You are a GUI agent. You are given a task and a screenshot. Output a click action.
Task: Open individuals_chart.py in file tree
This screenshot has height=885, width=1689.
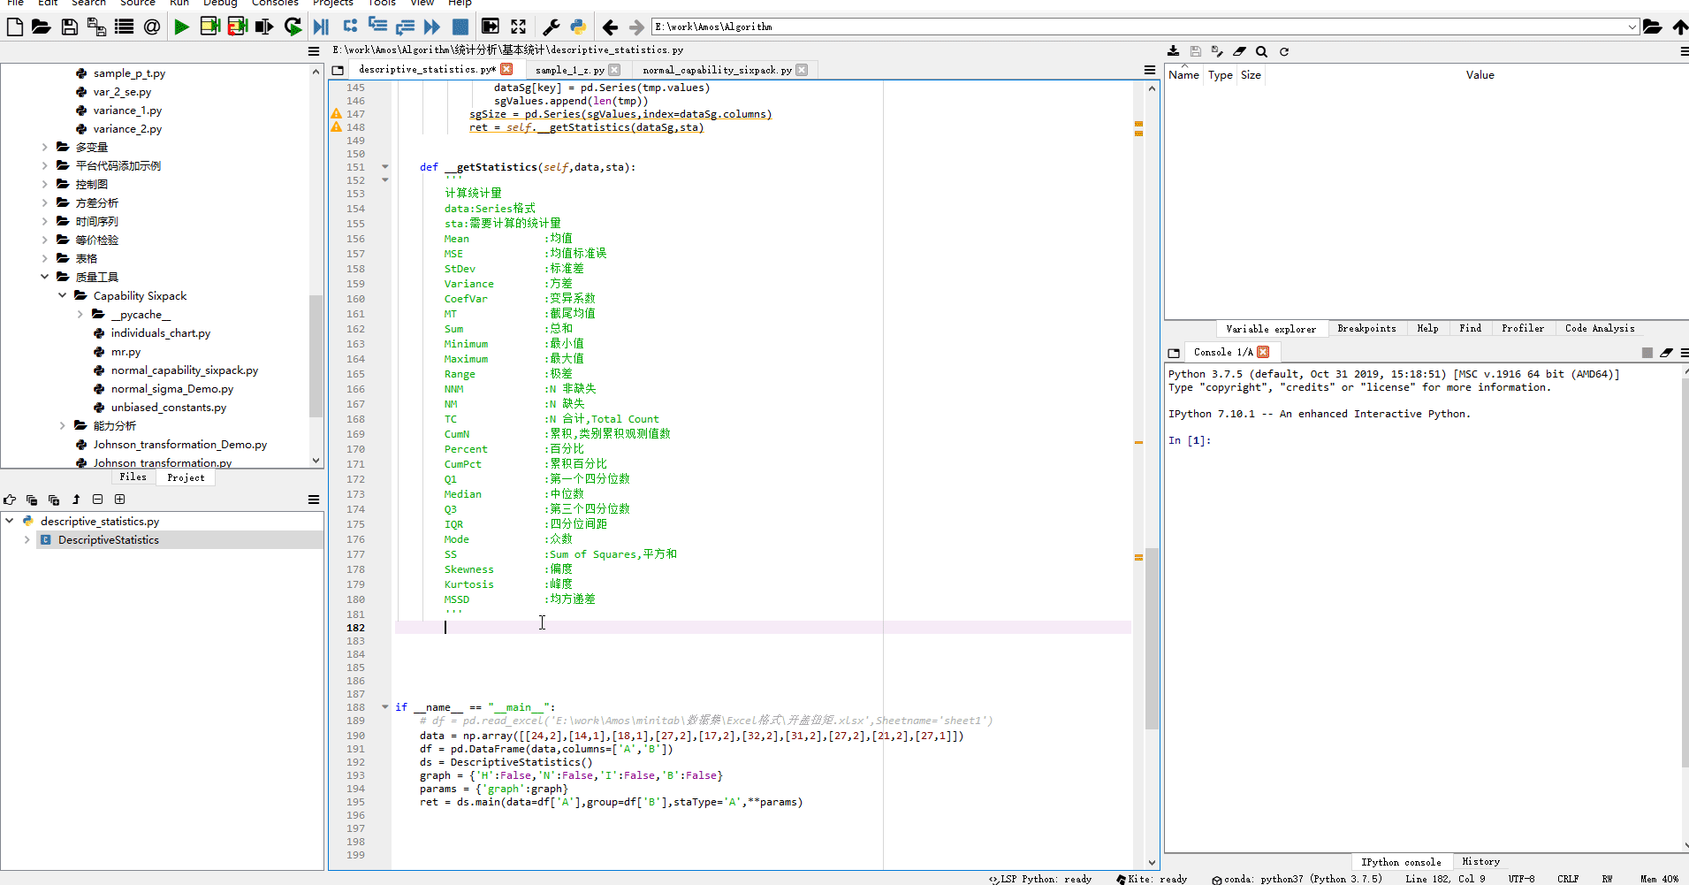[160, 333]
